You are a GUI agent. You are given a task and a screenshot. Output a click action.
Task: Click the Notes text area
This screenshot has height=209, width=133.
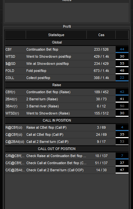click(67, 13)
